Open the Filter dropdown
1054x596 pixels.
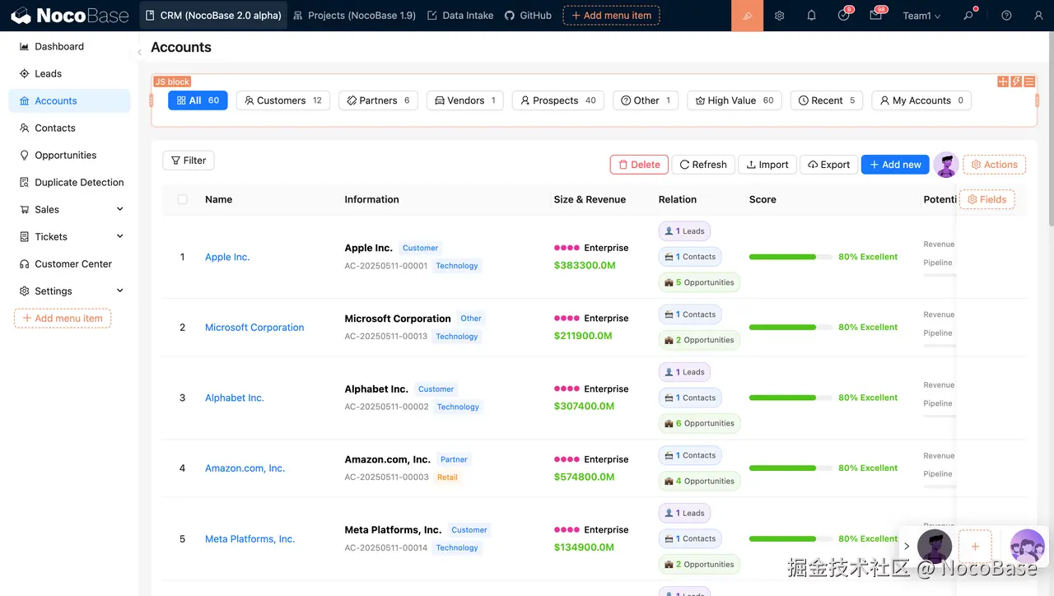pyautogui.click(x=189, y=161)
